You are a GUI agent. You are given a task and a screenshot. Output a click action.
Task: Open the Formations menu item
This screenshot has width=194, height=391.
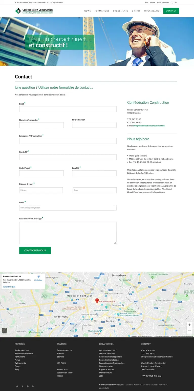[x=102, y=11]
